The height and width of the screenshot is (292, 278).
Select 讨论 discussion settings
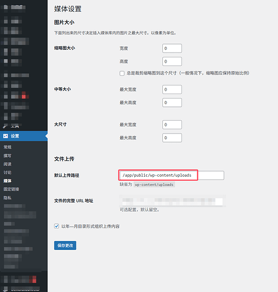click(x=8, y=173)
